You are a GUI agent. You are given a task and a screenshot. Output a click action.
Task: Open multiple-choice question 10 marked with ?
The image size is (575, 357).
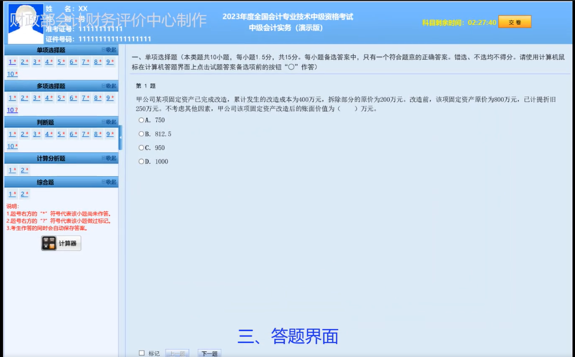tap(10, 109)
